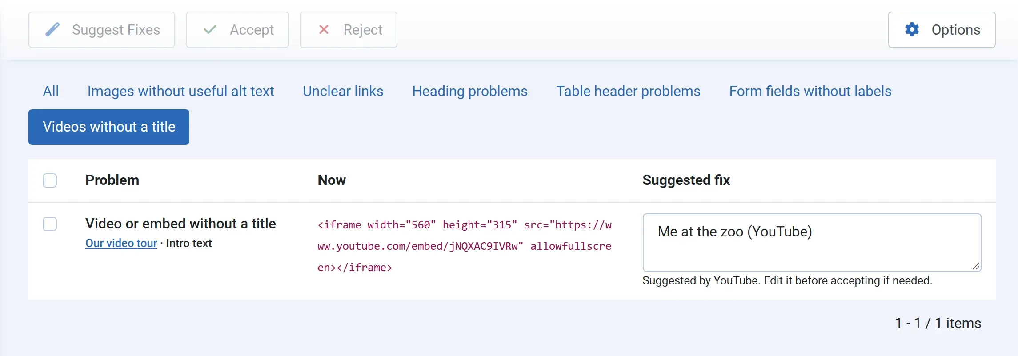
Task: Click the 1 - 1 / 1 items counter
Action: (x=938, y=323)
